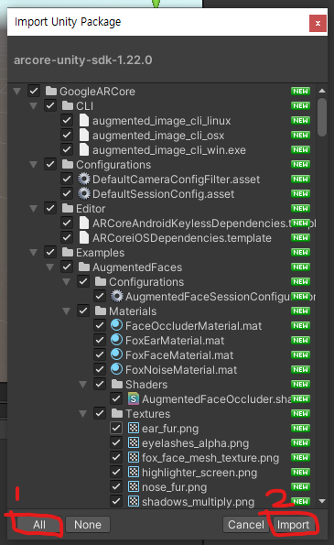Collapse the top-level Configurations folder
The image size is (334, 545).
coord(34,165)
